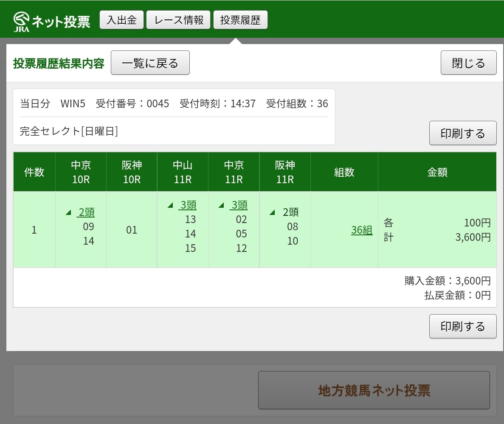Click the 一覧に戻る button
Viewport: 504px width, 424px height.
tap(150, 63)
